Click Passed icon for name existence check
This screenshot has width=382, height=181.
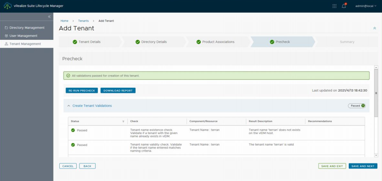coord(73,130)
